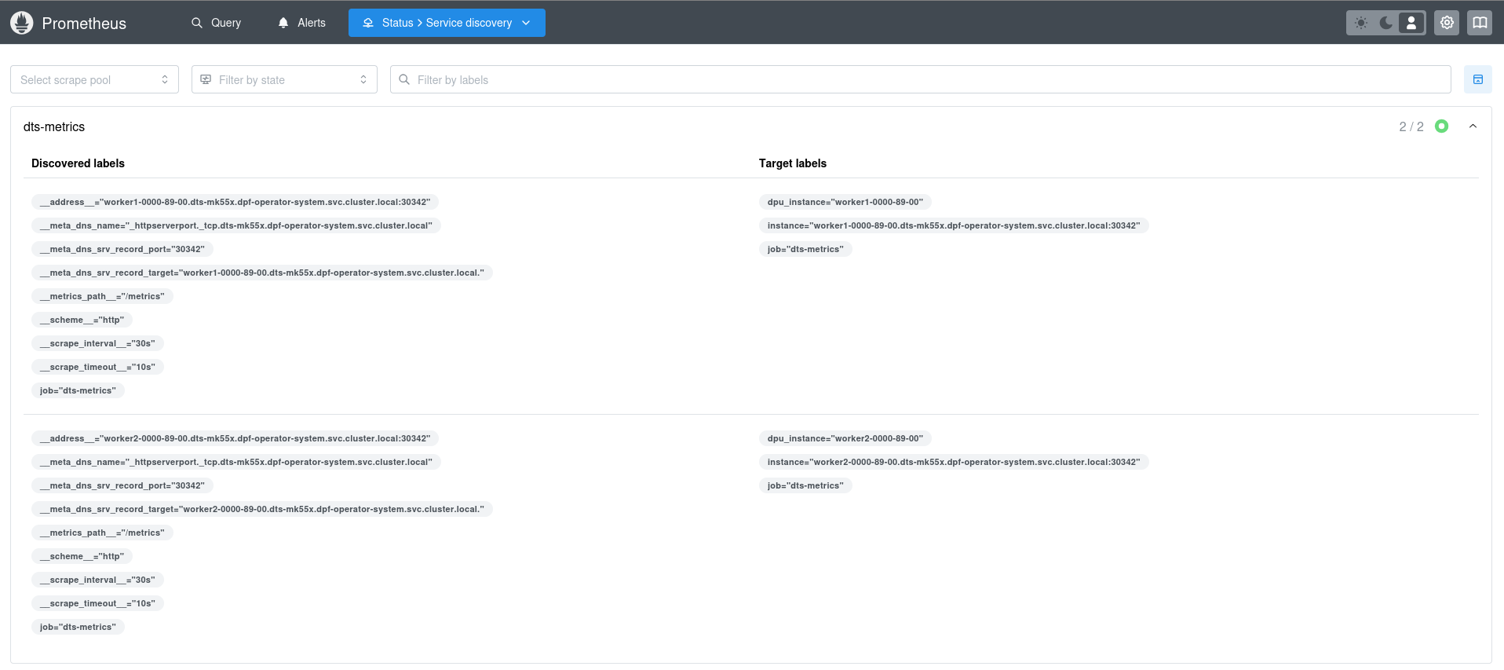1504x670 pixels.
Task: Open the Alerts page
Action: 302,23
